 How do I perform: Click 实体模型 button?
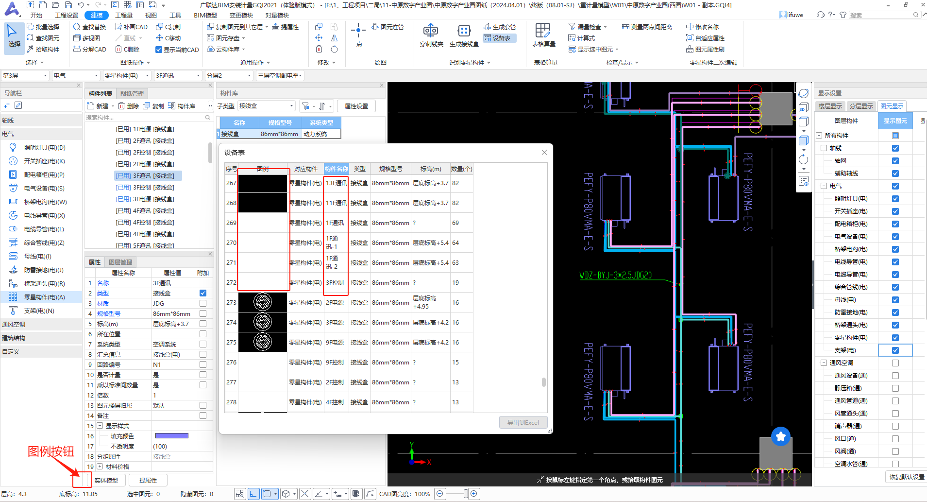(x=106, y=480)
